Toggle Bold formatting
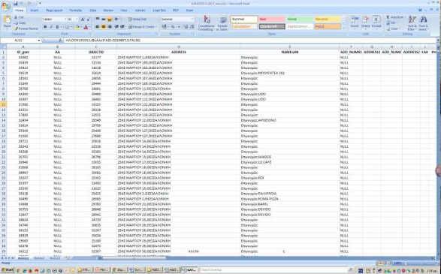 coord(45,27)
